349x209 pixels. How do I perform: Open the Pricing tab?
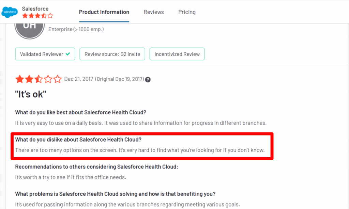[187, 12]
